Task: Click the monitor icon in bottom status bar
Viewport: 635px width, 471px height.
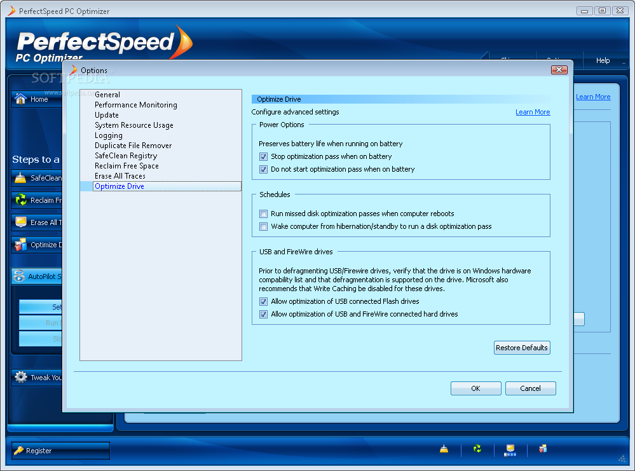Action: coord(510,449)
